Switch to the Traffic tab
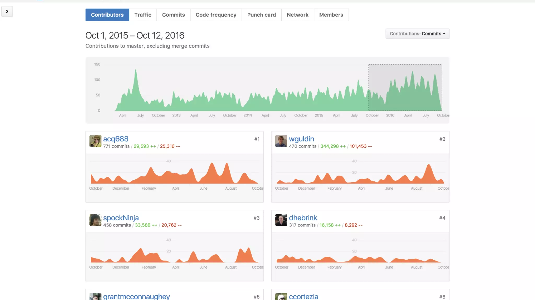The width and height of the screenshot is (535, 300). coord(143,15)
